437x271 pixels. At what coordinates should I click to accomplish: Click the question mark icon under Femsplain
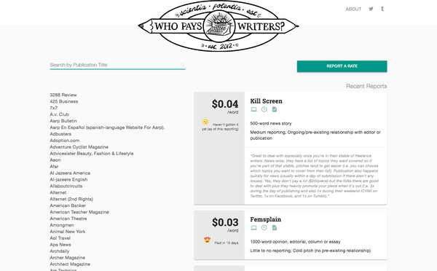point(264,228)
